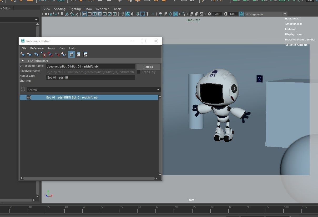The width and height of the screenshot is (318, 217).
Task: Open Renderer menu
Action: [x=102, y=9]
